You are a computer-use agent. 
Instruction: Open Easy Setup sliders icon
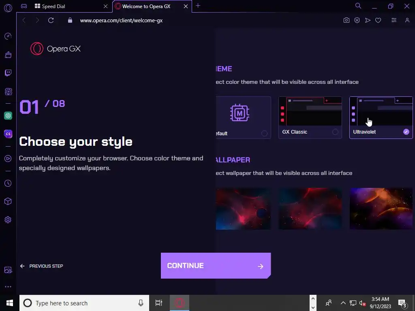(x=394, y=20)
